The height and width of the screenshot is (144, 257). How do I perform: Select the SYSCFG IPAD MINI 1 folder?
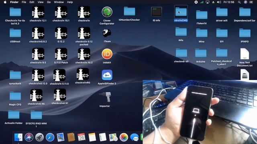point(36,115)
